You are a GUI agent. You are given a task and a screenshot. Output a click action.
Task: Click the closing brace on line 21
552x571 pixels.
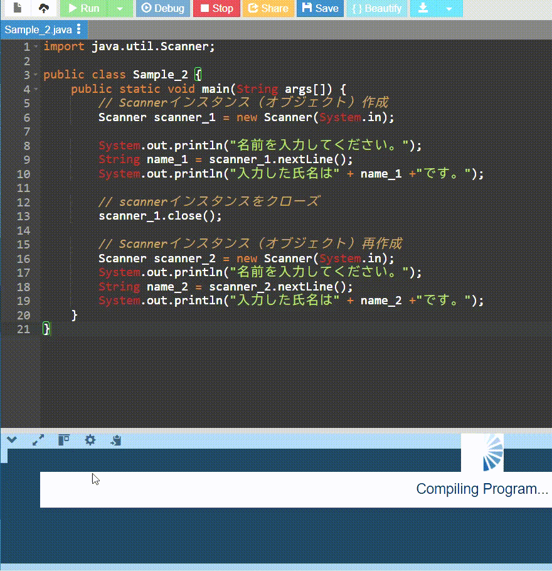46,329
